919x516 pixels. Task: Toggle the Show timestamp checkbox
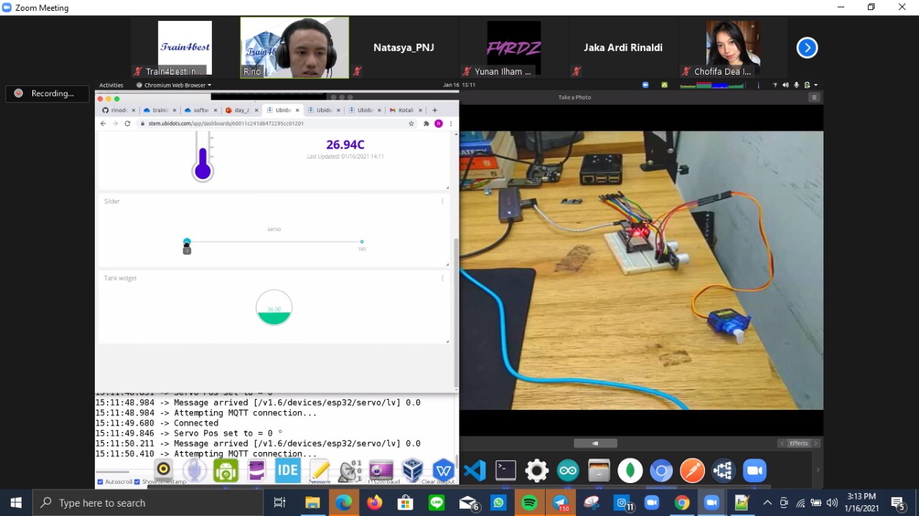pyautogui.click(x=137, y=482)
